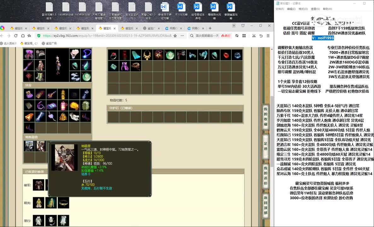Click the gold necklace item in inventory
Screen dimensions: 374x227
point(147,55)
